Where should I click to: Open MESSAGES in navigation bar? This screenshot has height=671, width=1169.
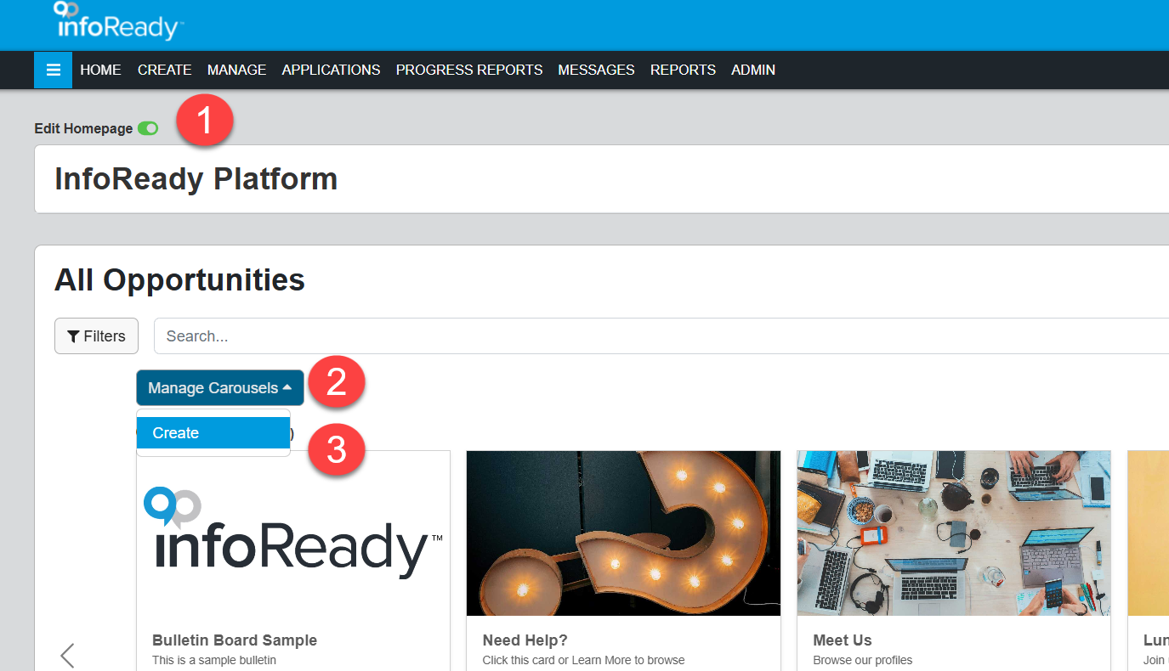pos(596,70)
